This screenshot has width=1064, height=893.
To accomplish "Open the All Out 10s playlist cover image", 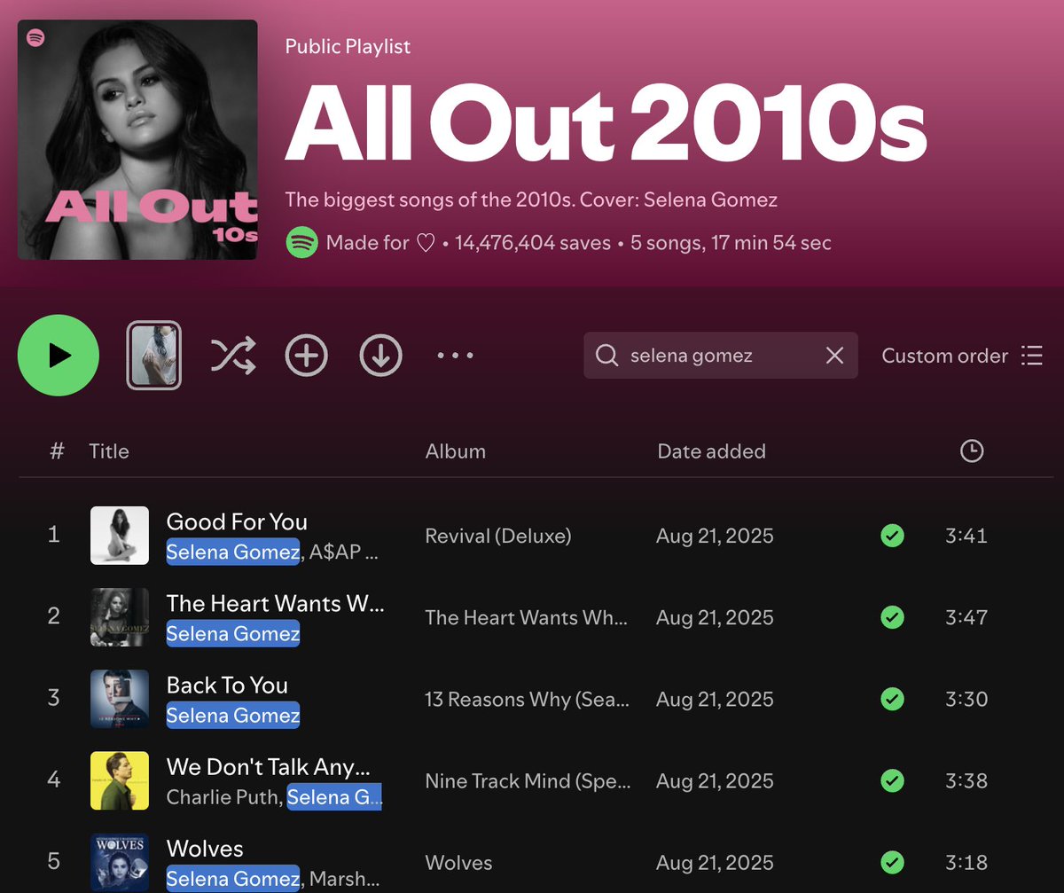I will (x=137, y=140).
